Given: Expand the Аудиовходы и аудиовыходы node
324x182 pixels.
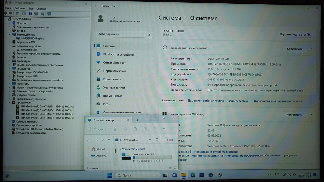Looking at the screenshot, I should [x=9, y=27].
